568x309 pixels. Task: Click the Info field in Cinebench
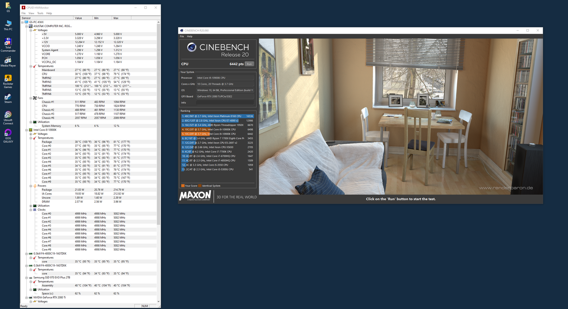[225, 102]
